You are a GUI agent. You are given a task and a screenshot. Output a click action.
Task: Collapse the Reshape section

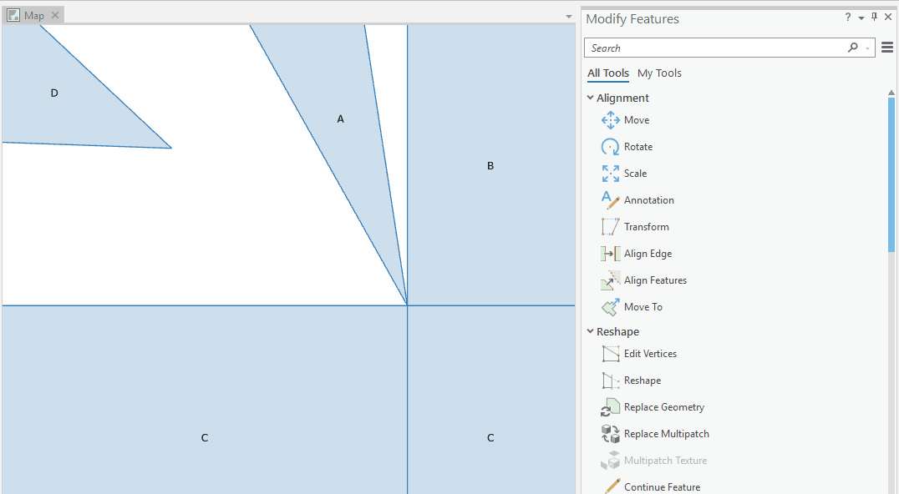click(x=591, y=331)
